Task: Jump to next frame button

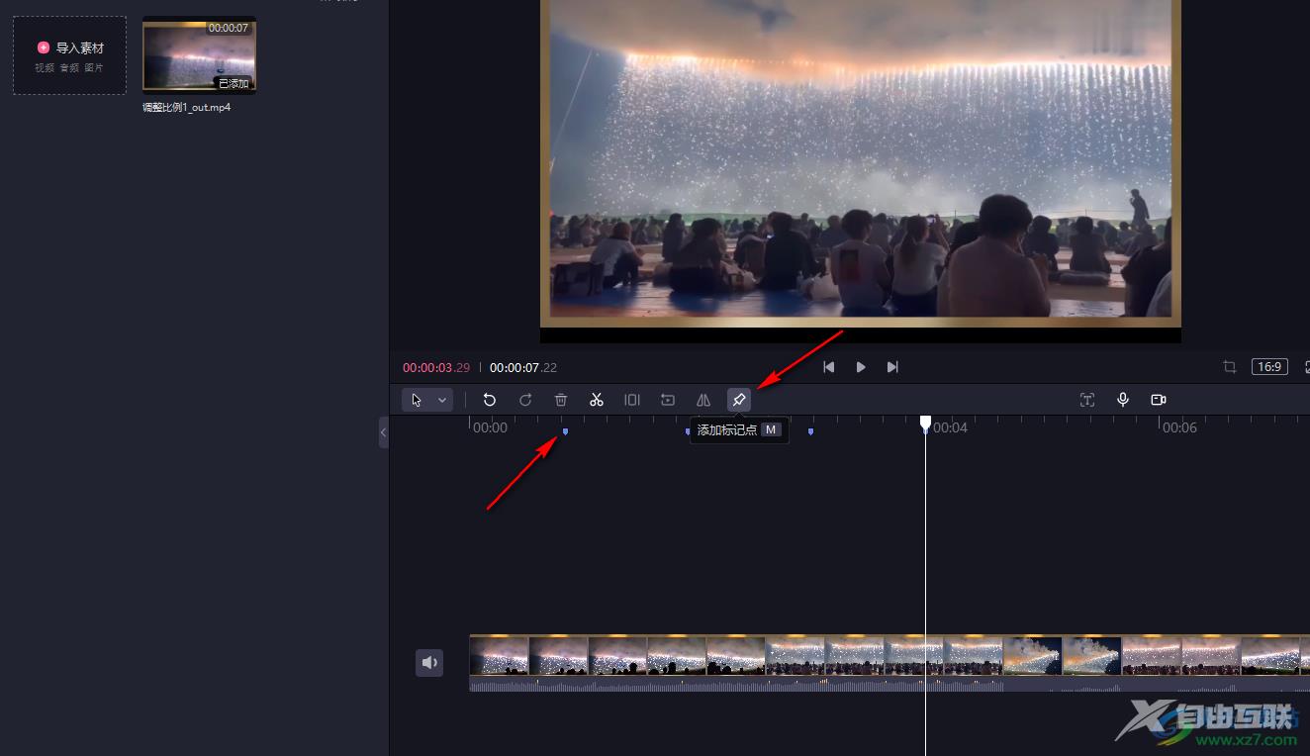Action: pyautogui.click(x=892, y=367)
